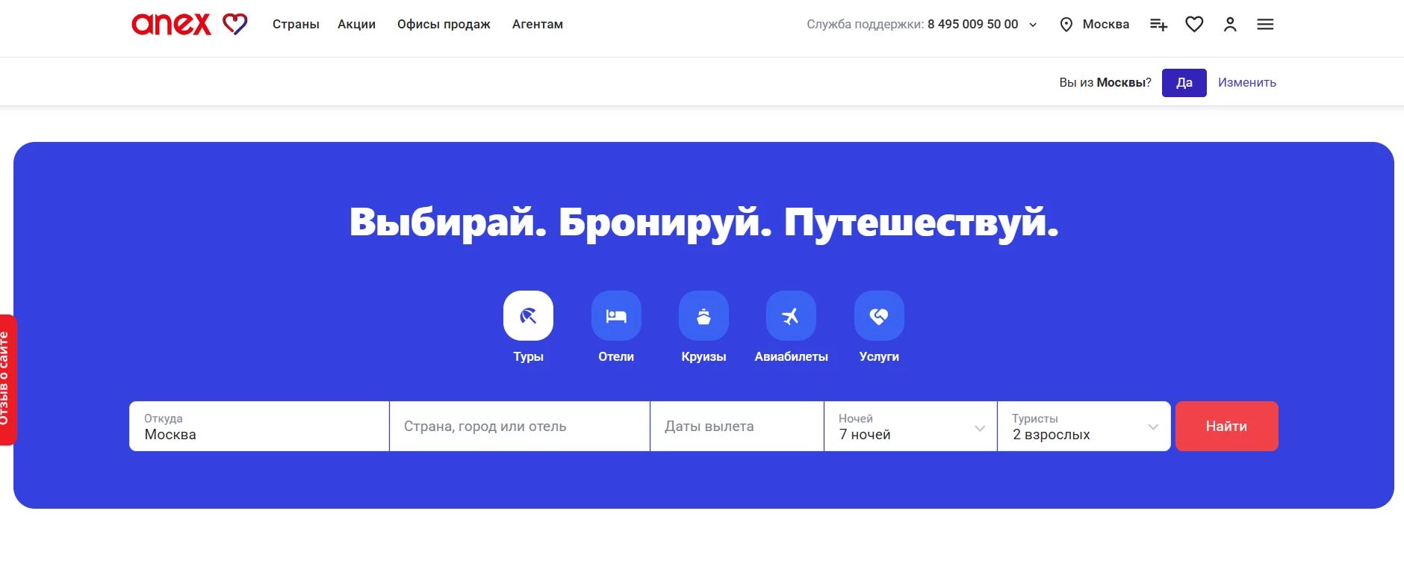
Task: Expand the Туристы 2 взрослых dropdown
Action: coord(1084,427)
